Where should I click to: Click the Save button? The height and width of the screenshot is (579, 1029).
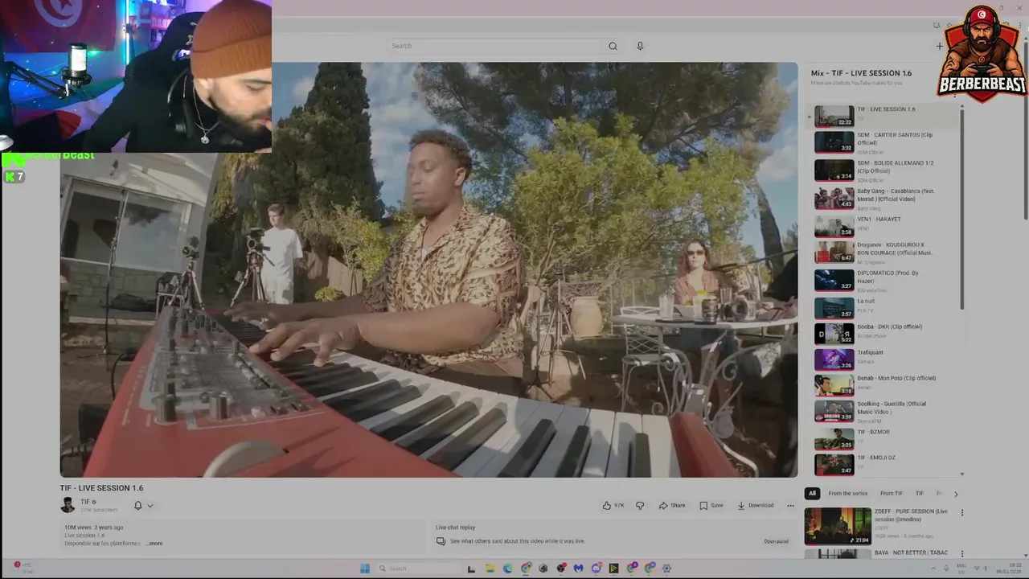tap(711, 506)
